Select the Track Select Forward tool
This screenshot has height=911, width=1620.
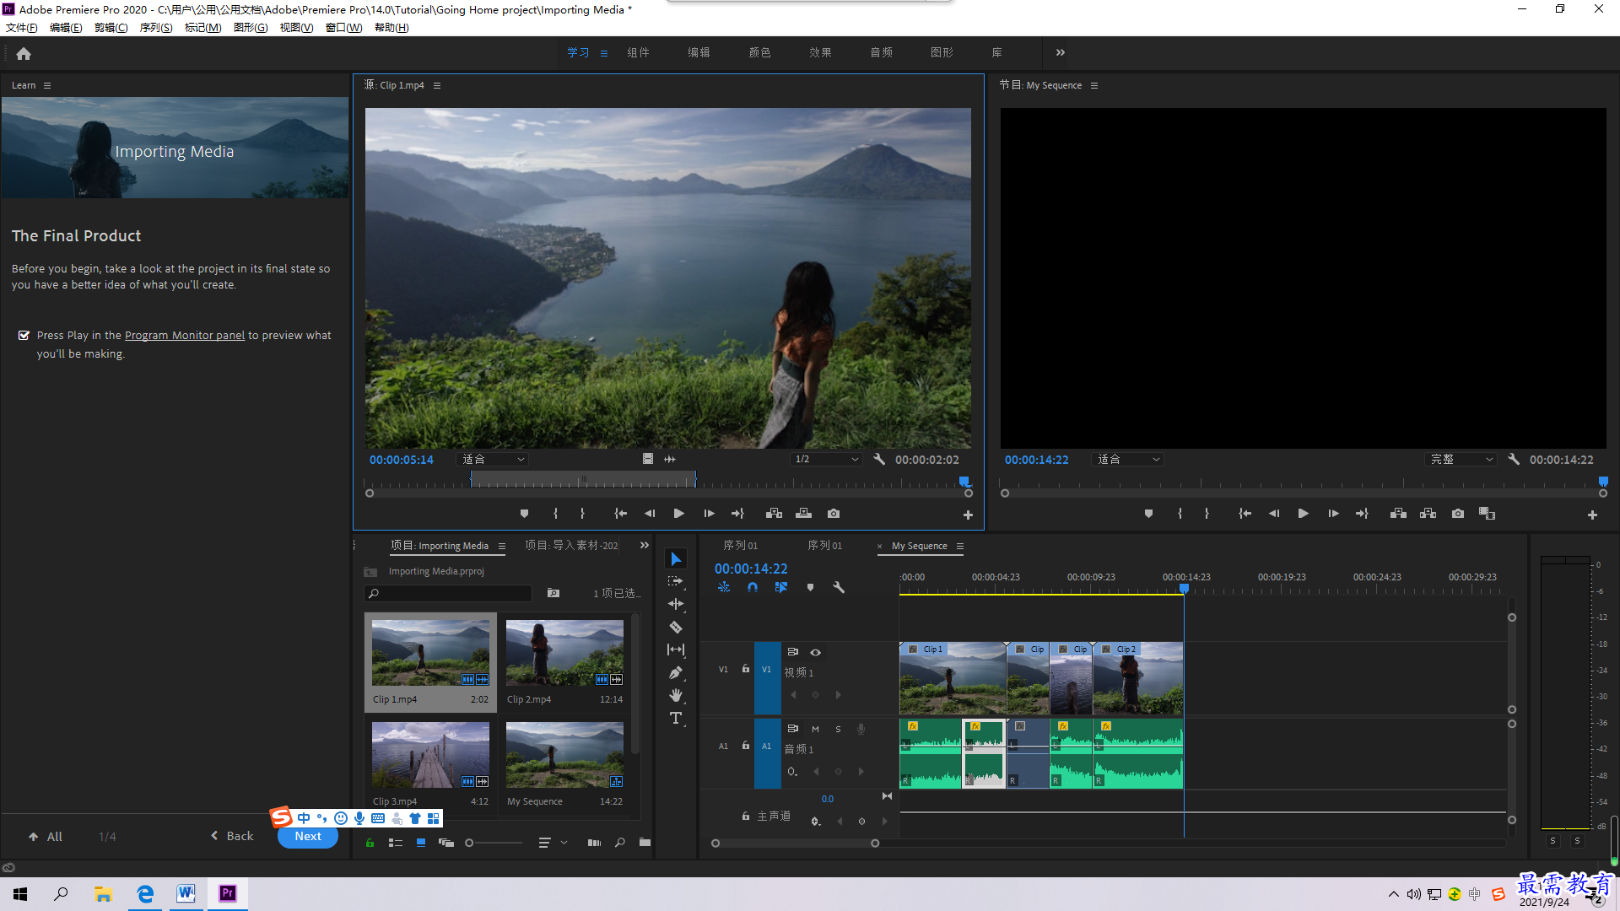[x=676, y=581]
